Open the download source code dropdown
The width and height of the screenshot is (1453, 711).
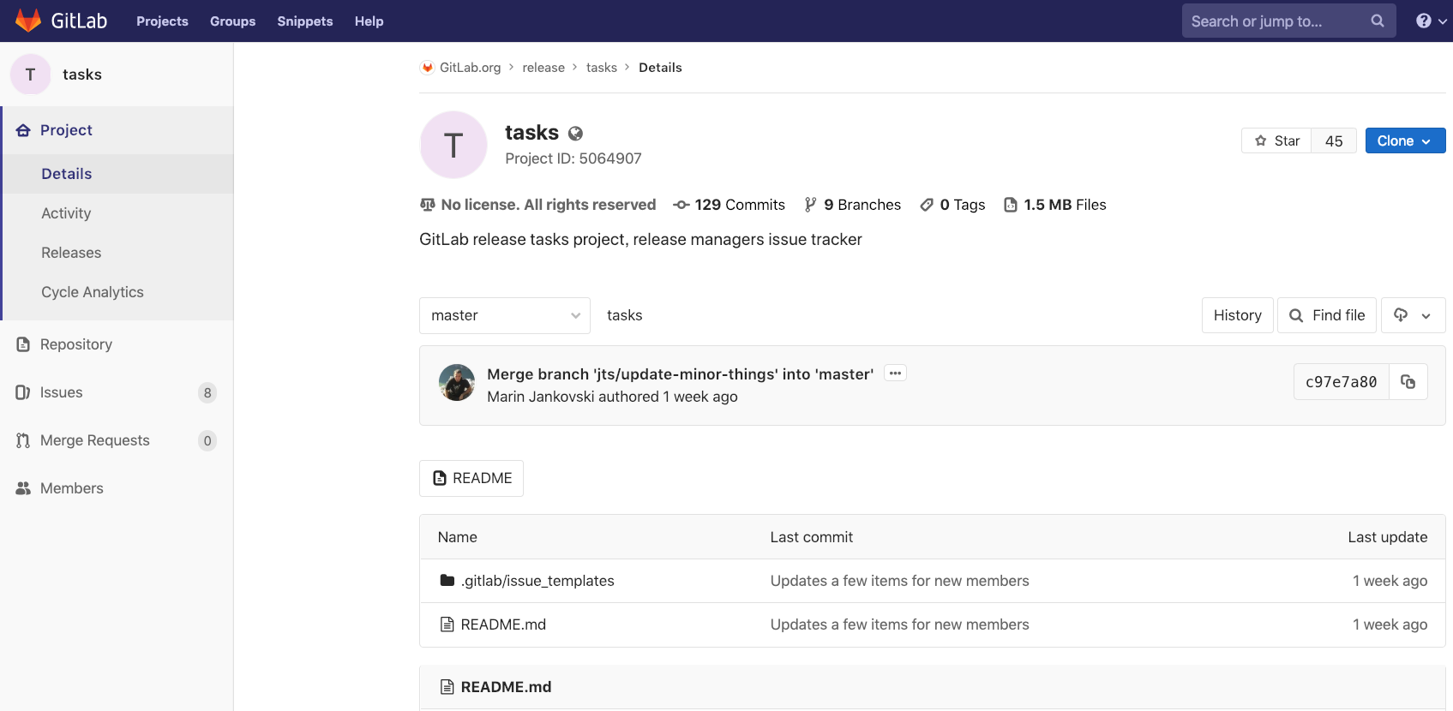[1413, 315]
